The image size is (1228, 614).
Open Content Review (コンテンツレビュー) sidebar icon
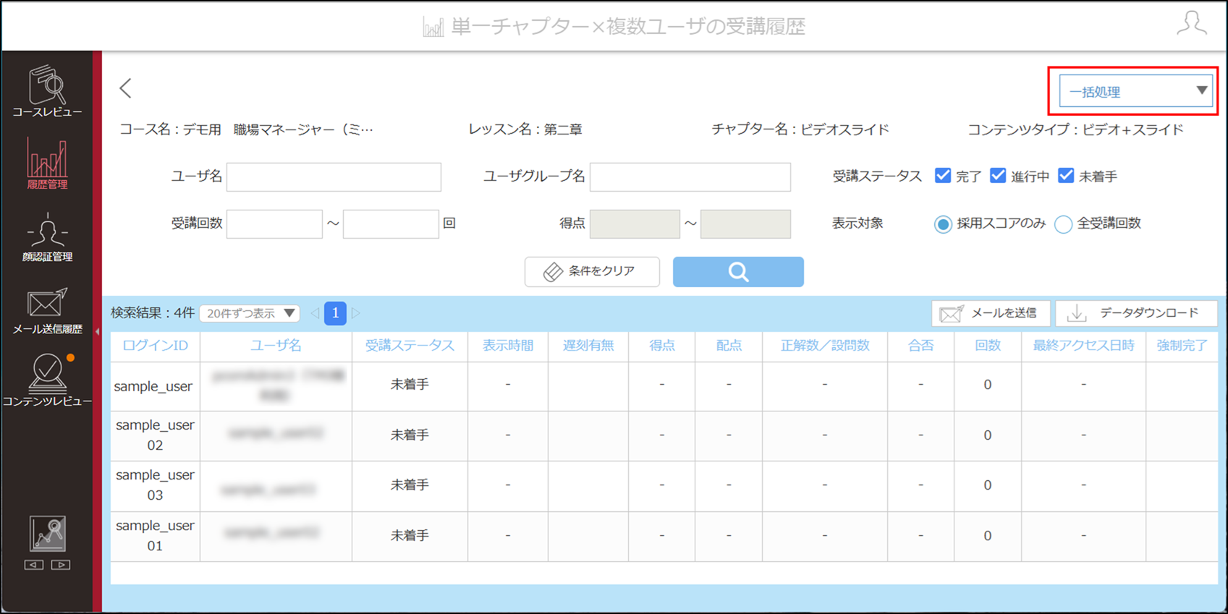[47, 380]
